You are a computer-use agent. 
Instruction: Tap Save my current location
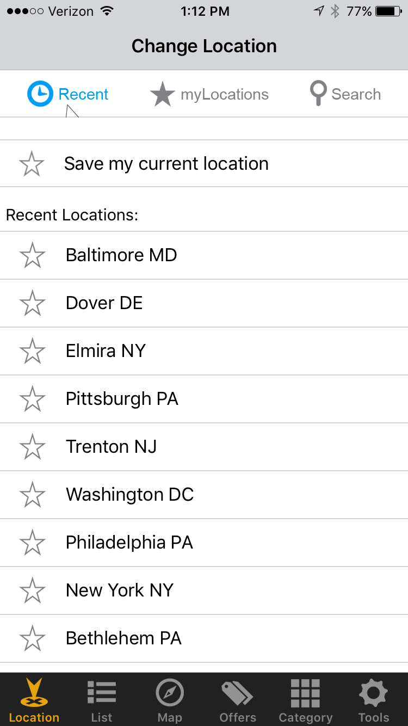click(166, 164)
